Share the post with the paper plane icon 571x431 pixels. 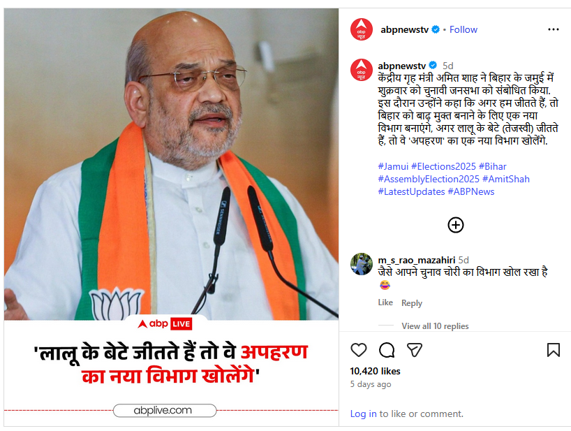click(x=415, y=350)
